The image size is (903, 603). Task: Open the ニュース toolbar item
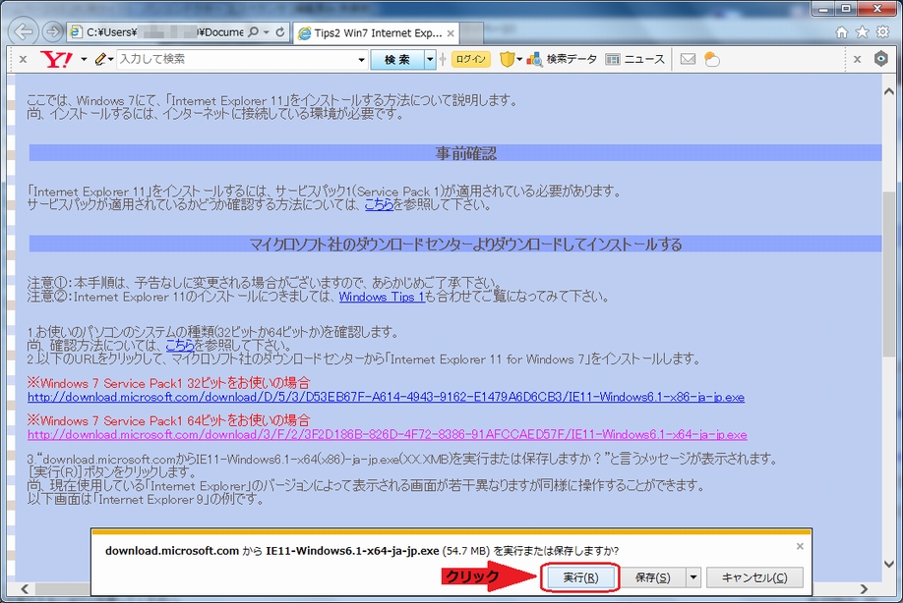pos(635,59)
